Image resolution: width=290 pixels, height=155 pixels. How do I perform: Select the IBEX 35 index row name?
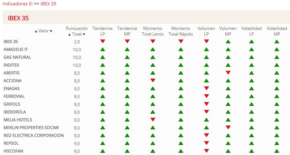click(x=11, y=42)
